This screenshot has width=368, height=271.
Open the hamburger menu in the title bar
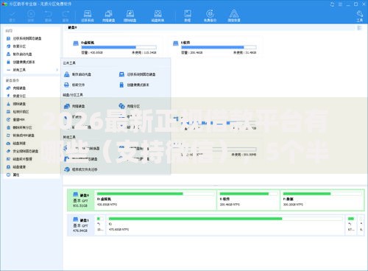pyautogui.click(x=340, y=4)
